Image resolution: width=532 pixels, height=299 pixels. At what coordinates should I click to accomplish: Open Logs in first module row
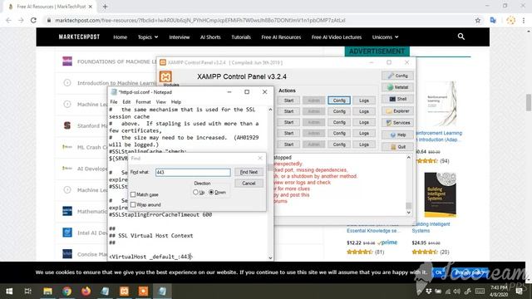pos(364,100)
